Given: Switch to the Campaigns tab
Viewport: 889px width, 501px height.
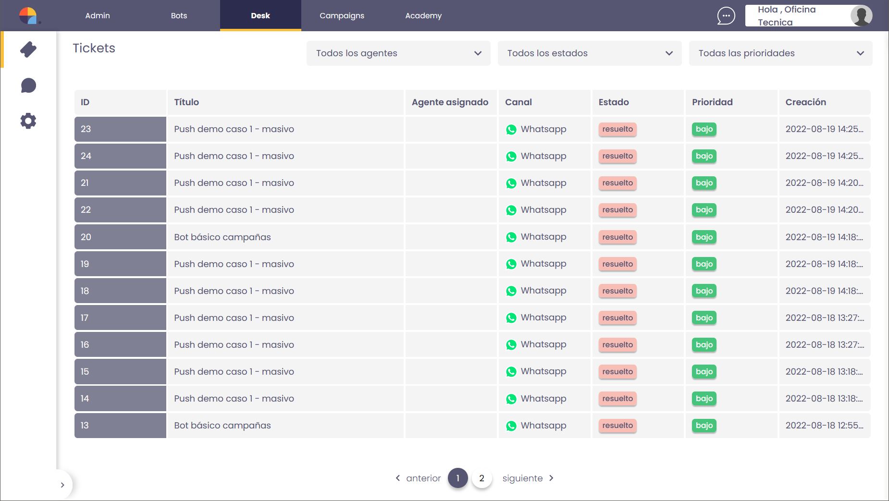Looking at the screenshot, I should (x=342, y=16).
